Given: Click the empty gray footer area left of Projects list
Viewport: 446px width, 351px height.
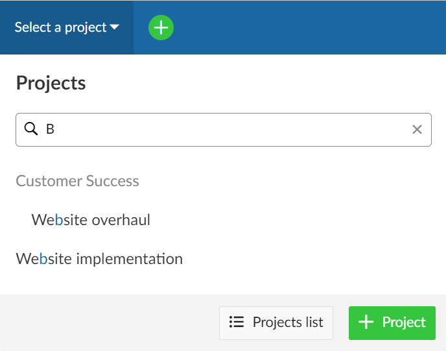Looking at the screenshot, I should (x=110, y=322).
